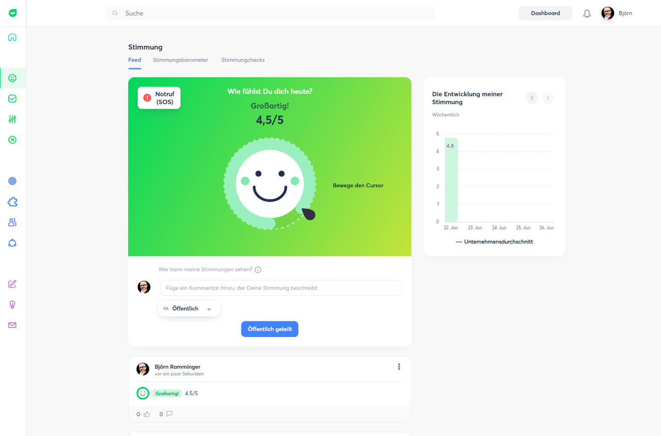Click Björn Ramminger post avatar

[143, 369]
